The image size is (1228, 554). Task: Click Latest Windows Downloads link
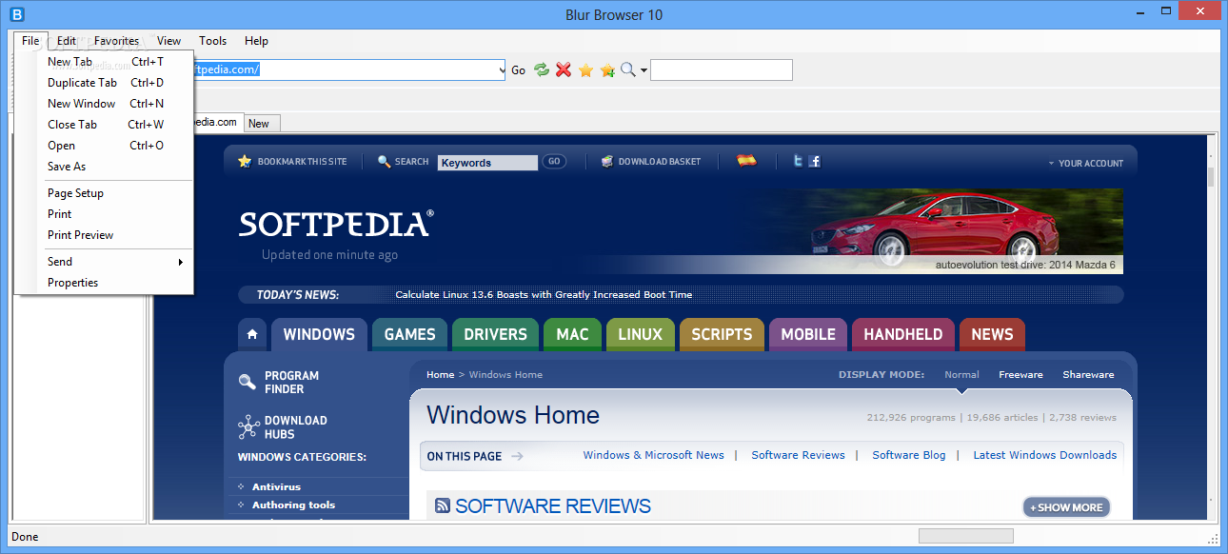[x=1044, y=455]
